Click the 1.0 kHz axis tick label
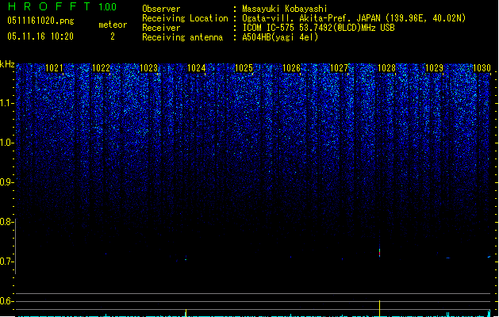The height and width of the screenshot is (317, 499). click(6, 143)
